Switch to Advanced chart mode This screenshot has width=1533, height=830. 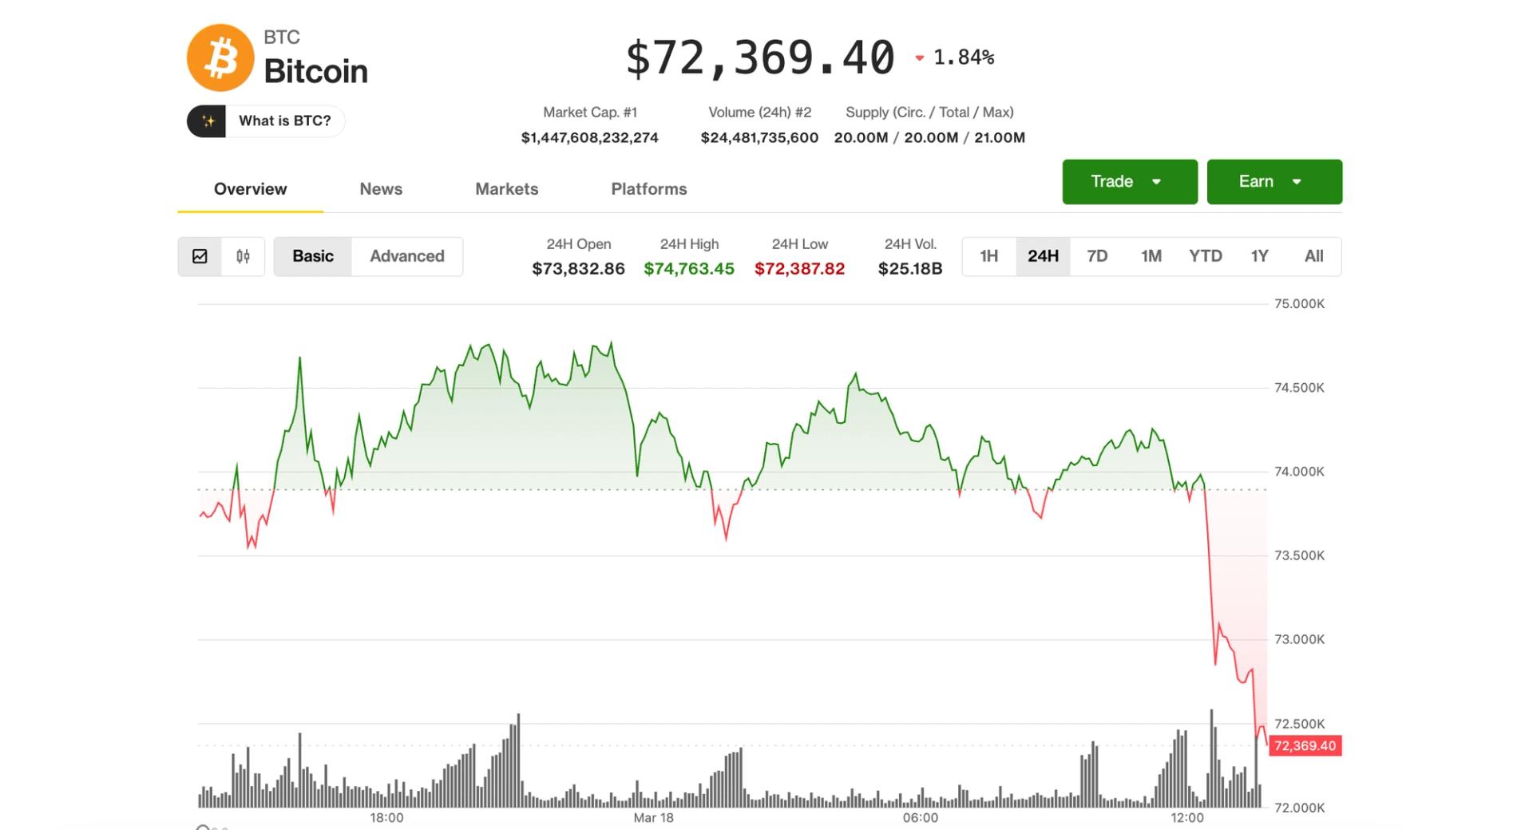click(x=407, y=256)
